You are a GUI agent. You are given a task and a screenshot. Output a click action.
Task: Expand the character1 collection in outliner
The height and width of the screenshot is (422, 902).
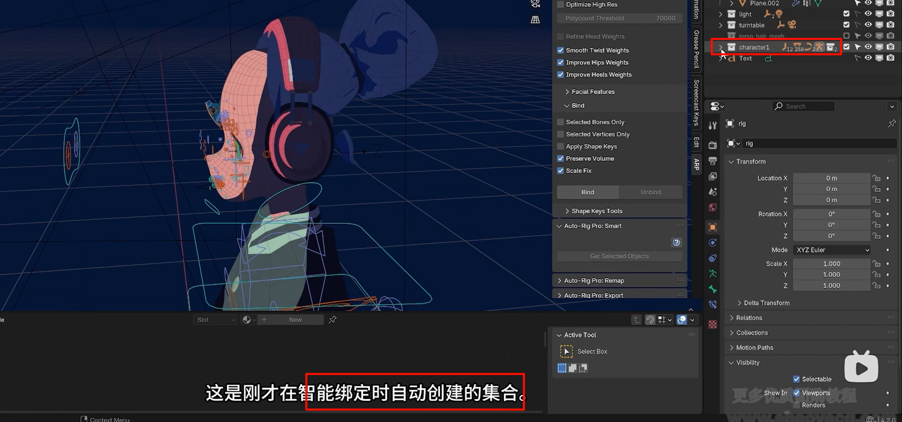[720, 47]
